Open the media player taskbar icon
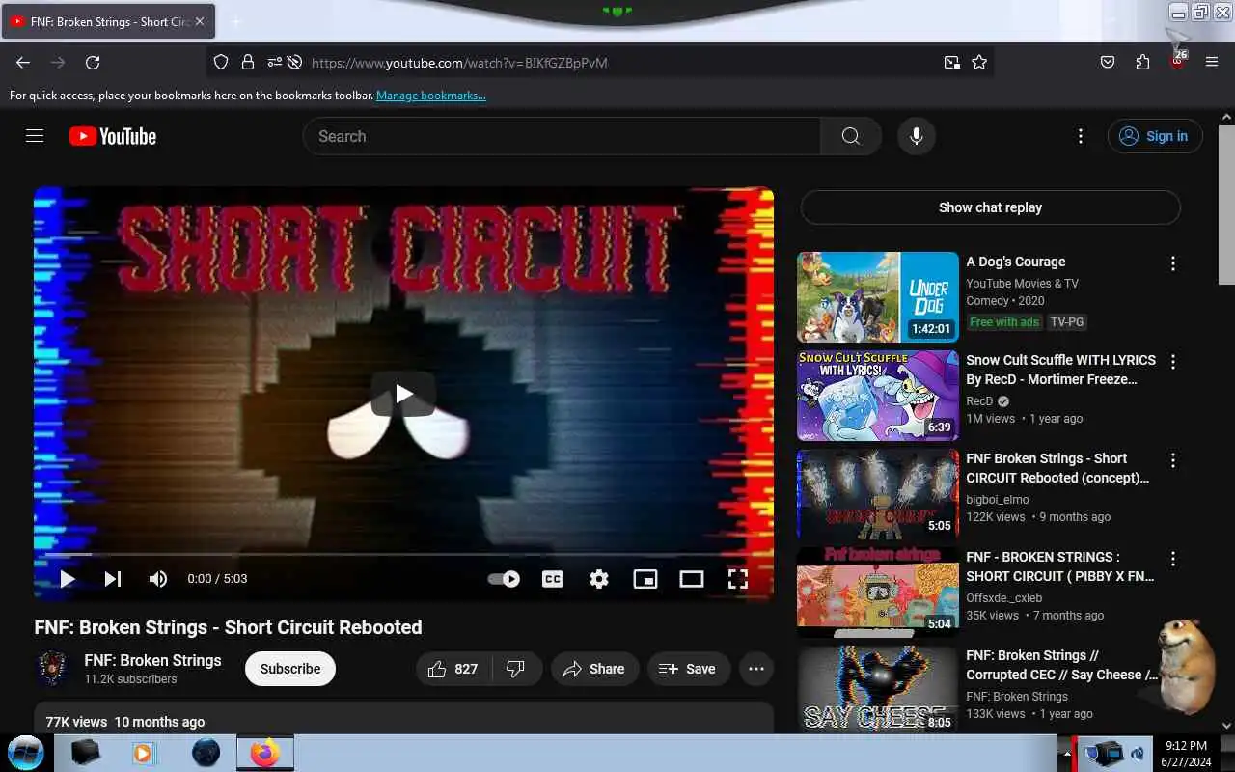 (x=144, y=753)
